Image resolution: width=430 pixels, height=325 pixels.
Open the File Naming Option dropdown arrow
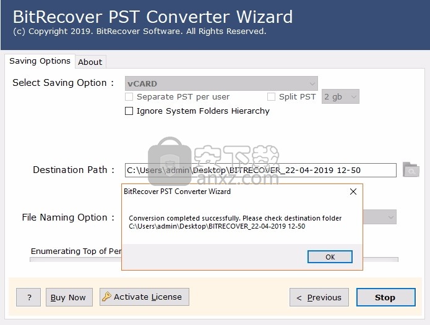point(390,217)
